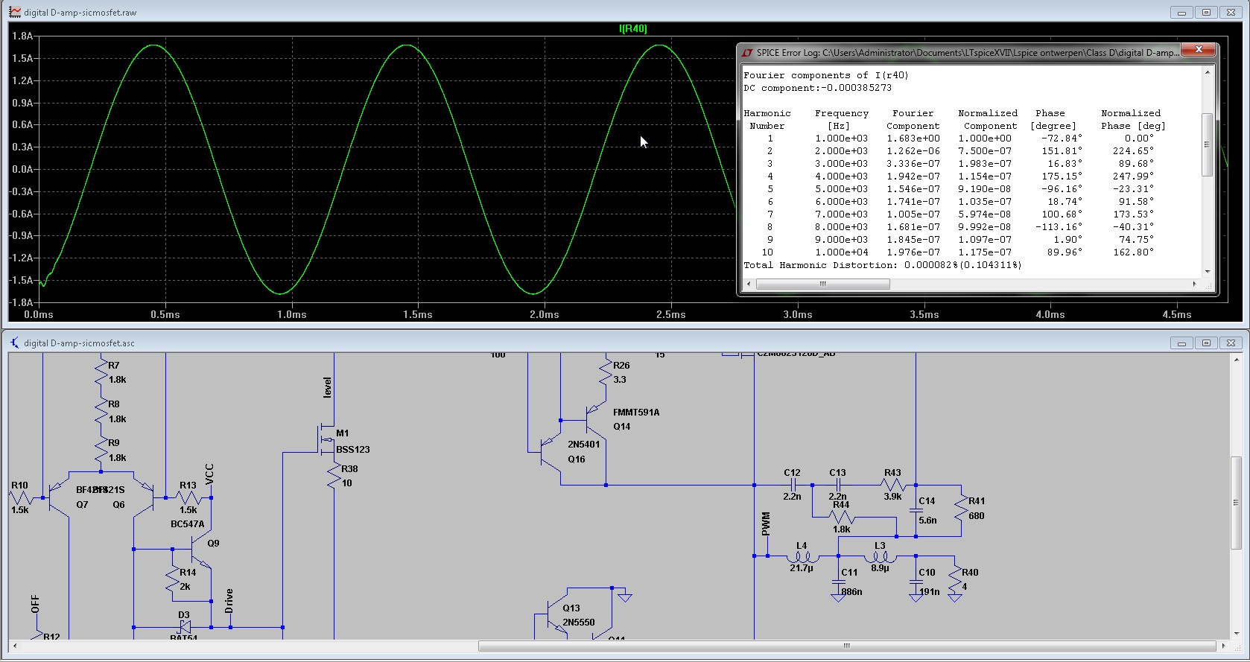
Task: Click the 'Total Harmonic Distortion' line in the log
Action: click(x=882, y=265)
